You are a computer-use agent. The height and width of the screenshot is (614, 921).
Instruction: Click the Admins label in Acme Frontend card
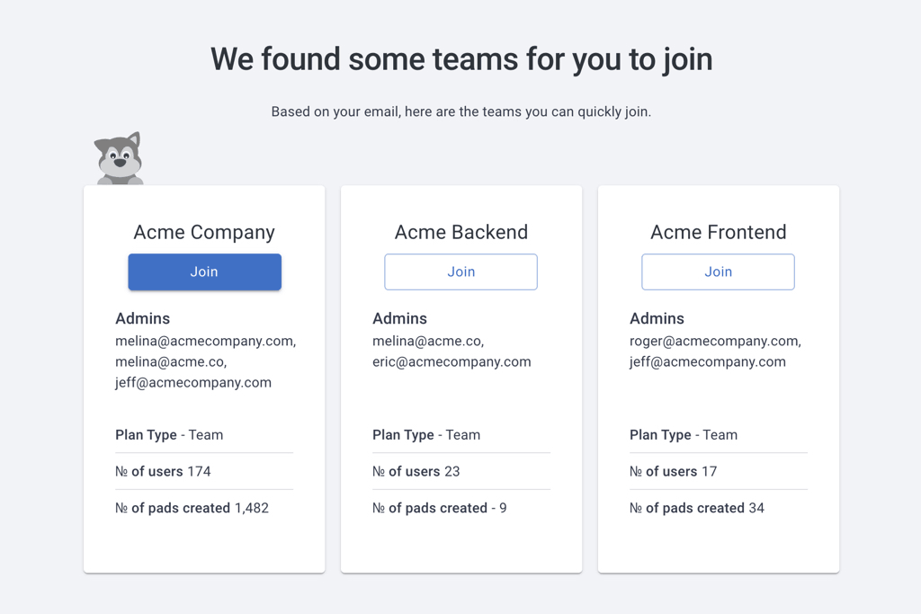(657, 318)
